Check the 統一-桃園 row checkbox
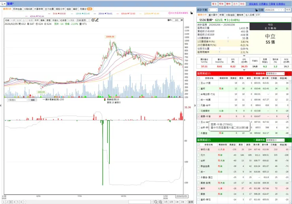The image size is (292, 204). 198,100
